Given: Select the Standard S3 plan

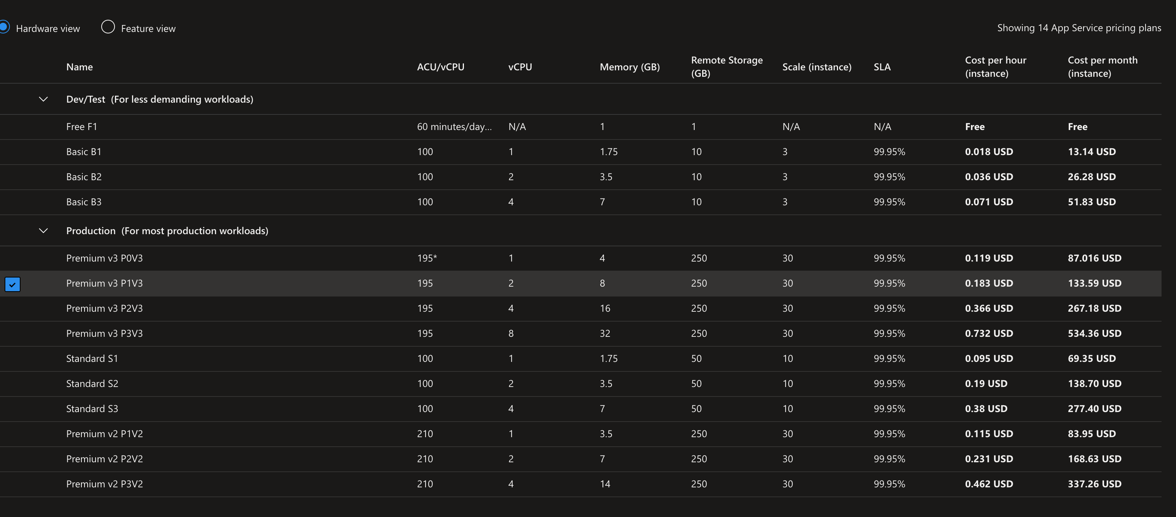Looking at the screenshot, I should pyautogui.click(x=92, y=409).
